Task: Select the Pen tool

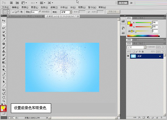Action: coord(4,74)
